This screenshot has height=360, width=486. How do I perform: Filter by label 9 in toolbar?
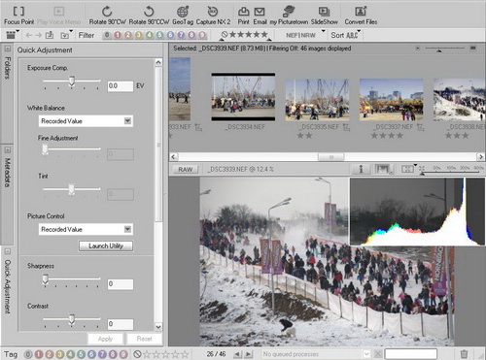coord(202,35)
